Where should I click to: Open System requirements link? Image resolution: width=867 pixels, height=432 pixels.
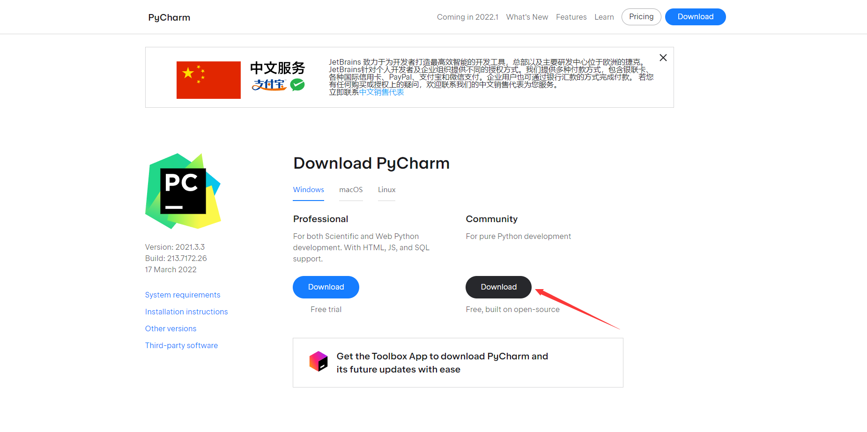183,295
